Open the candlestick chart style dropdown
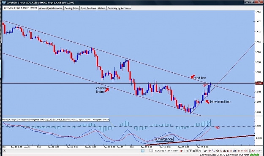 (x=182, y=151)
